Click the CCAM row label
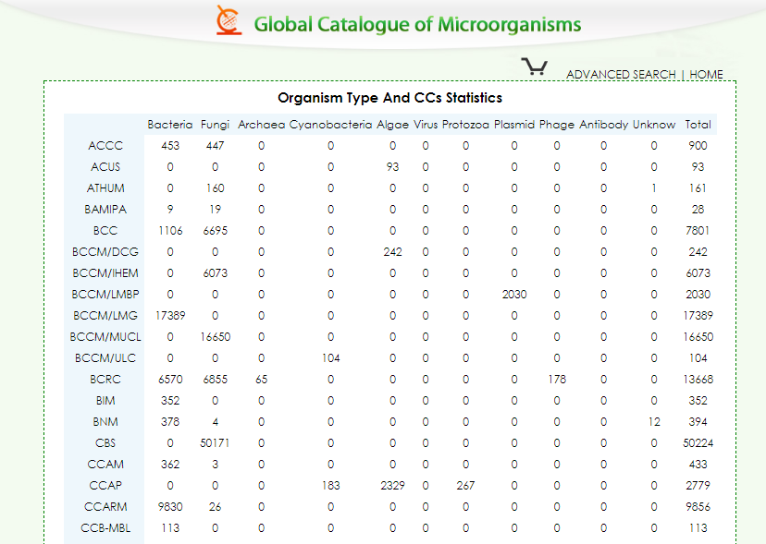The image size is (766, 544). point(105,464)
